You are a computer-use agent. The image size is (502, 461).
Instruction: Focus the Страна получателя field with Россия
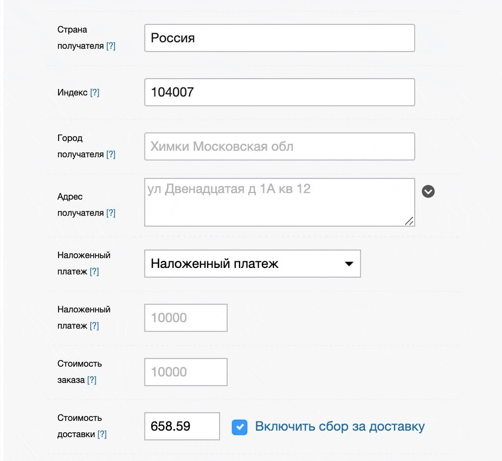[279, 38]
